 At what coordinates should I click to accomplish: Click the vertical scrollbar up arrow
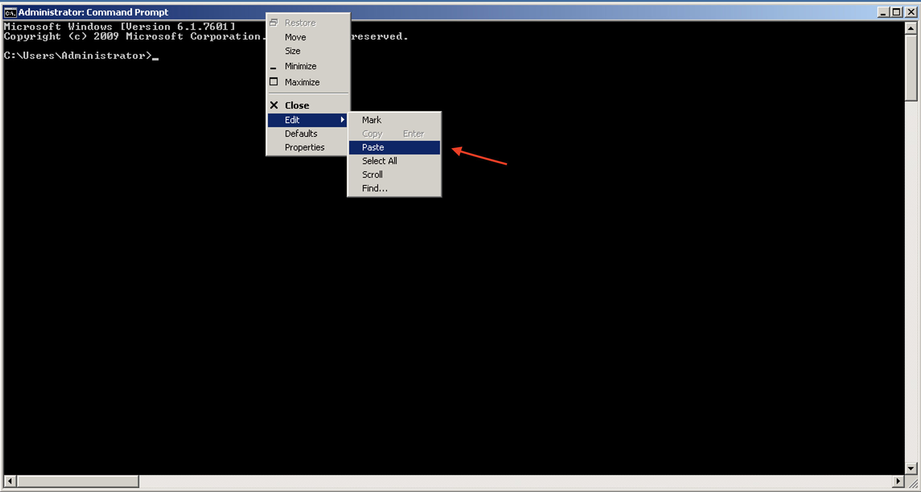coord(911,29)
